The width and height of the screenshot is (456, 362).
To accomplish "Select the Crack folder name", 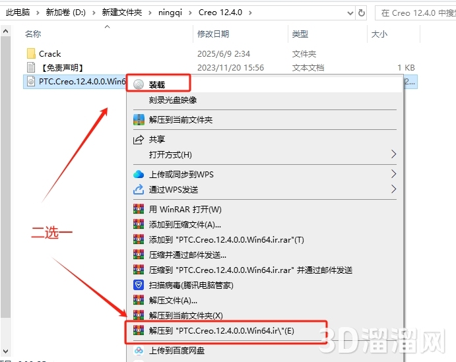I will point(49,54).
